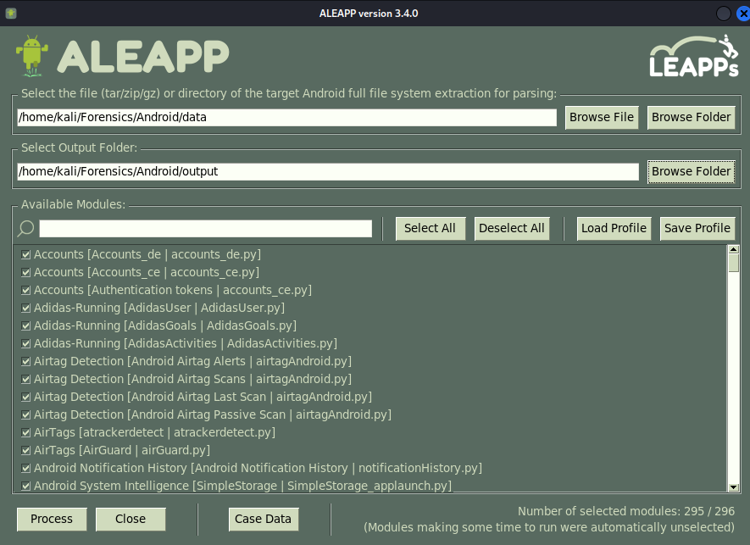Toggle Android Airtag Passive Scan checkbox
Image resolution: width=750 pixels, height=545 pixels.
(25, 414)
